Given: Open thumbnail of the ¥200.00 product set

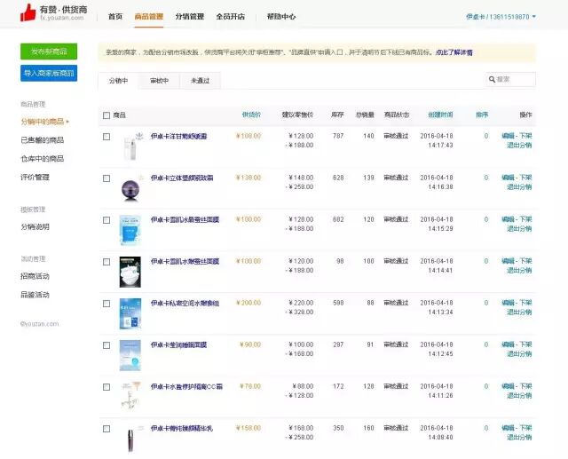Looking at the screenshot, I should 130,313.
